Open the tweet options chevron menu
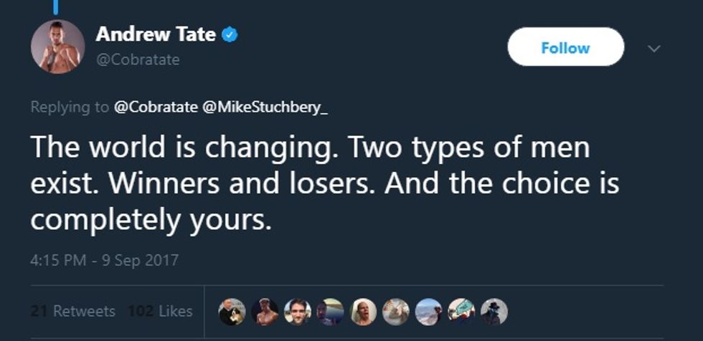Viewport: 703px width, 341px height. 653,49
